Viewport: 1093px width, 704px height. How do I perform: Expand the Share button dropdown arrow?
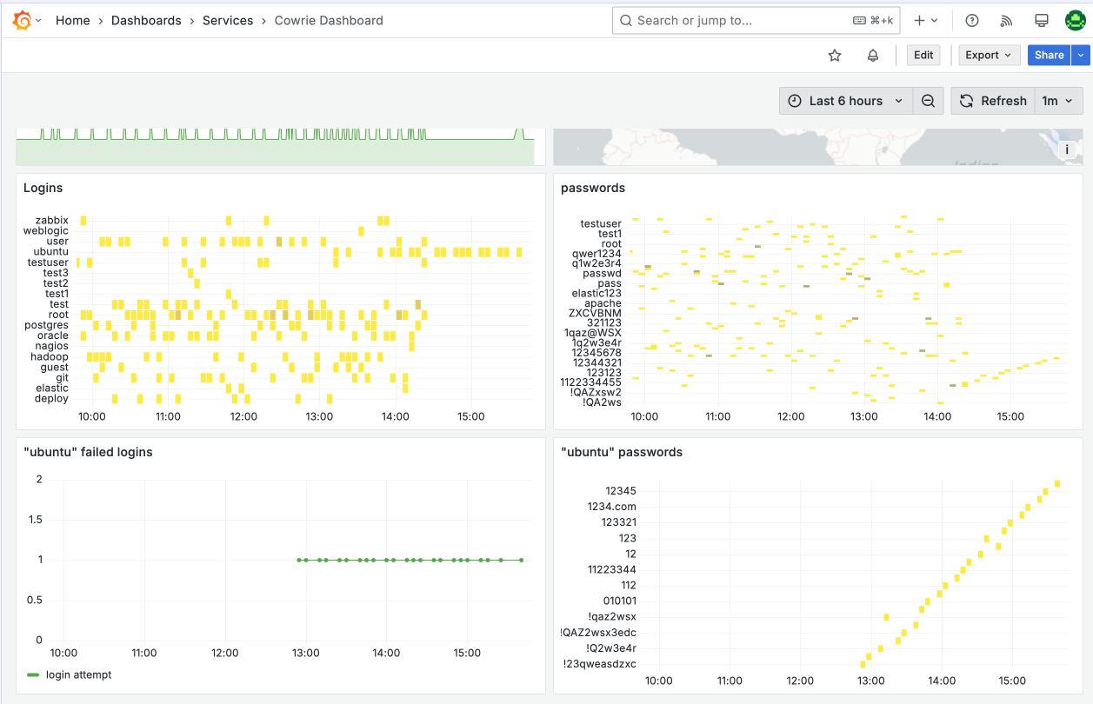[x=1081, y=55]
